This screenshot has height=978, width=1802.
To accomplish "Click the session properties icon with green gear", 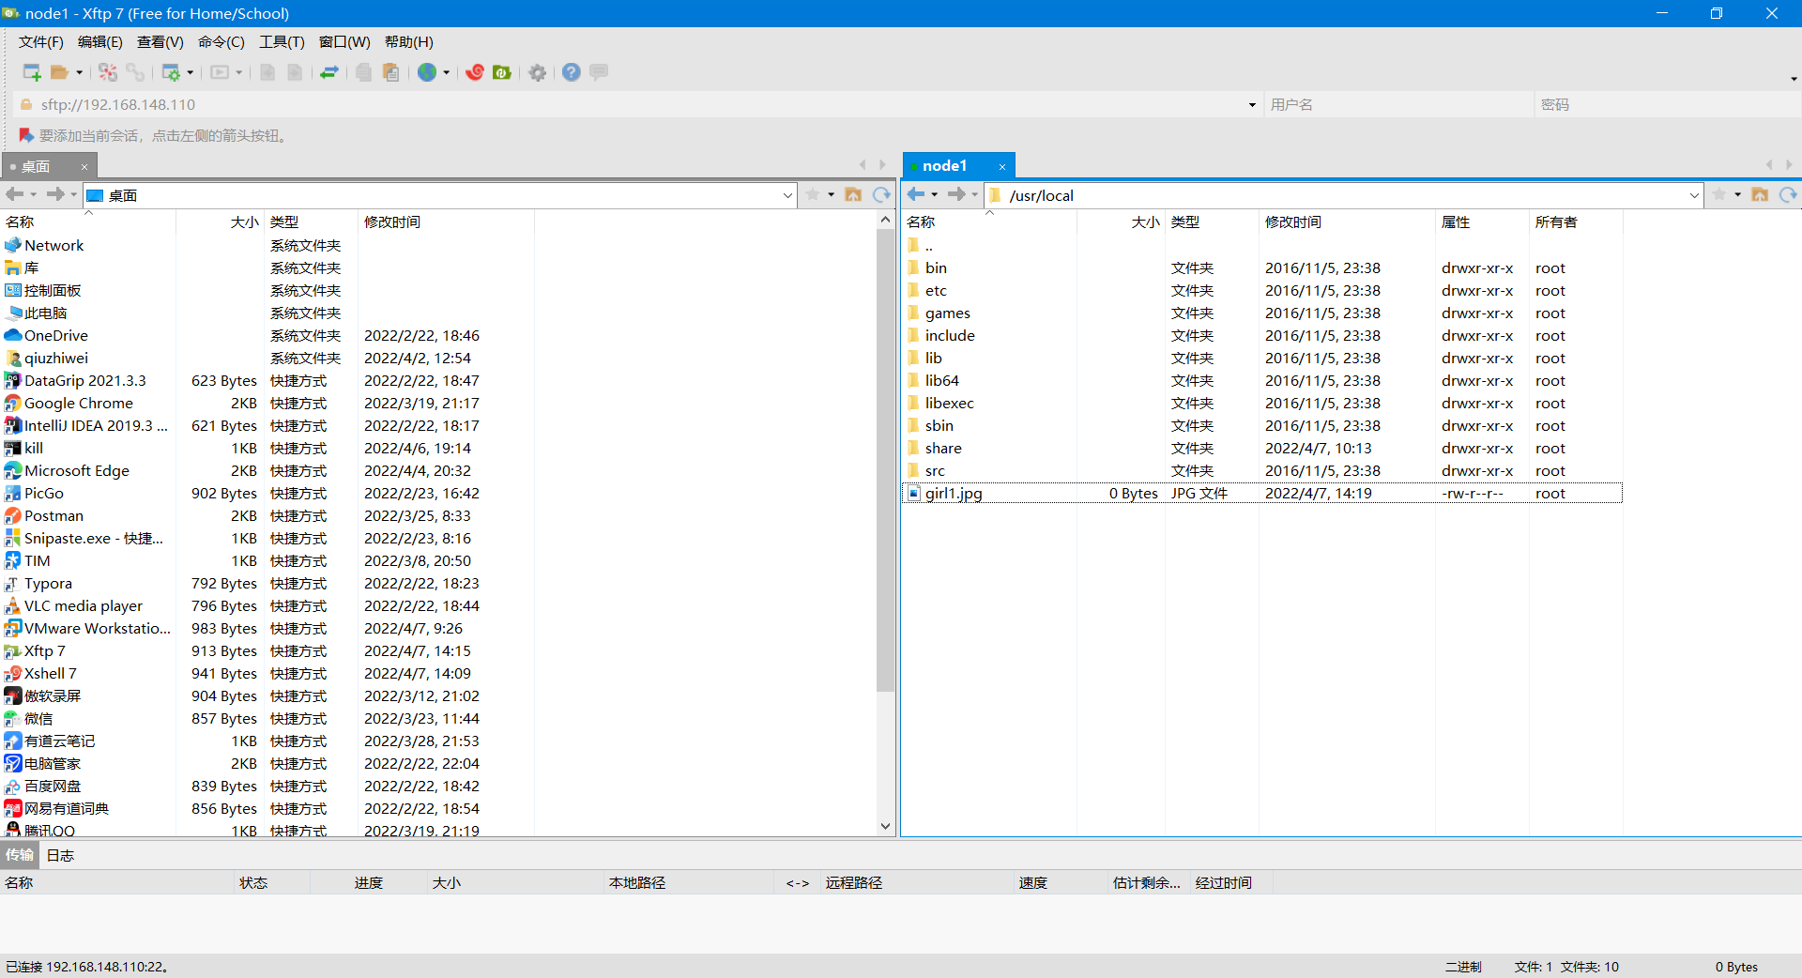I will 171,72.
